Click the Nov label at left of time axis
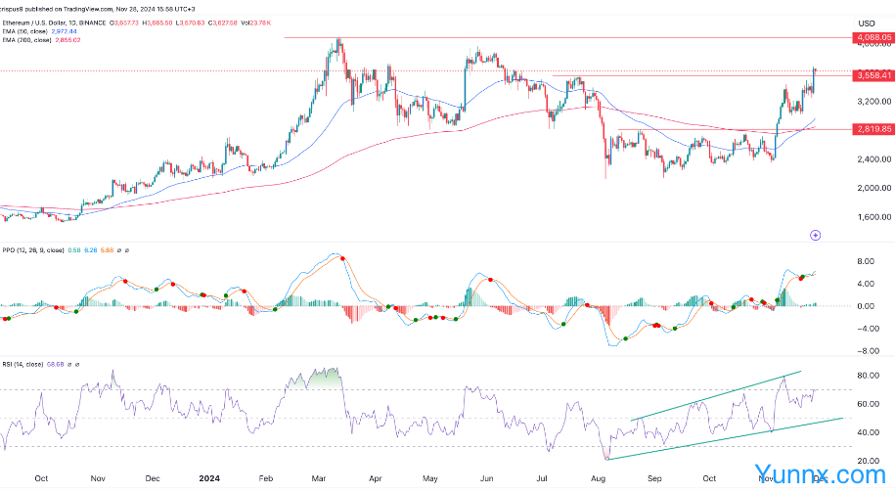 pyautogui.click(x=97, y=479)
